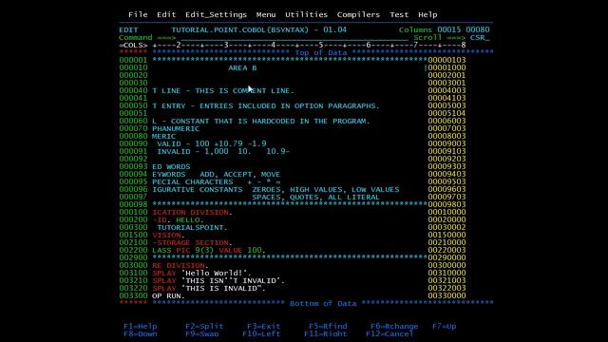Click the TUTORIAL.POINT.COBOL(BSYNTAX) dataset title
608x342 pixels.
tap(239, 29)
